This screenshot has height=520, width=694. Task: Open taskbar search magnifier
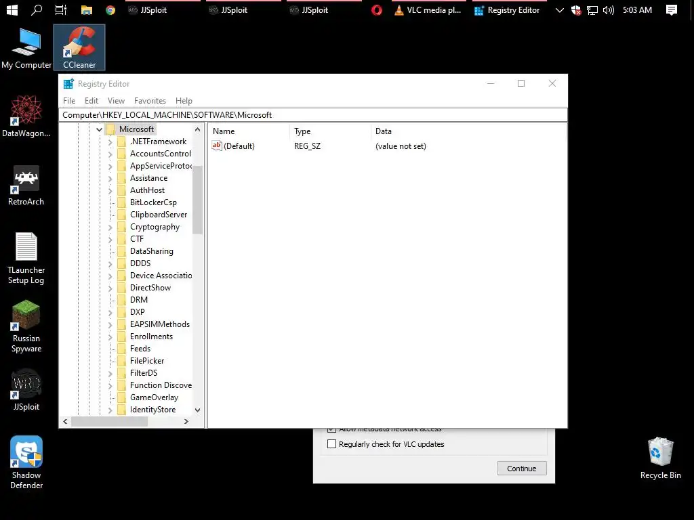click(37, 9)
